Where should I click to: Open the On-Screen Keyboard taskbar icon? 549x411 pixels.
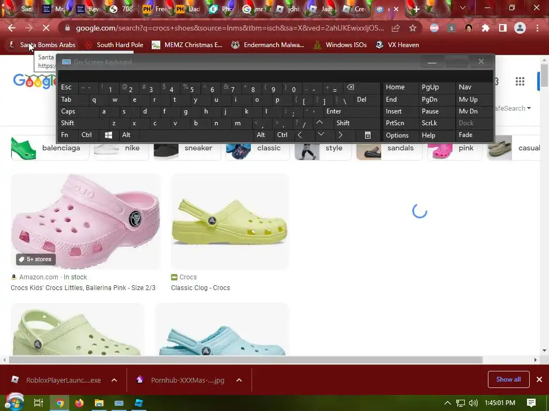119,403
